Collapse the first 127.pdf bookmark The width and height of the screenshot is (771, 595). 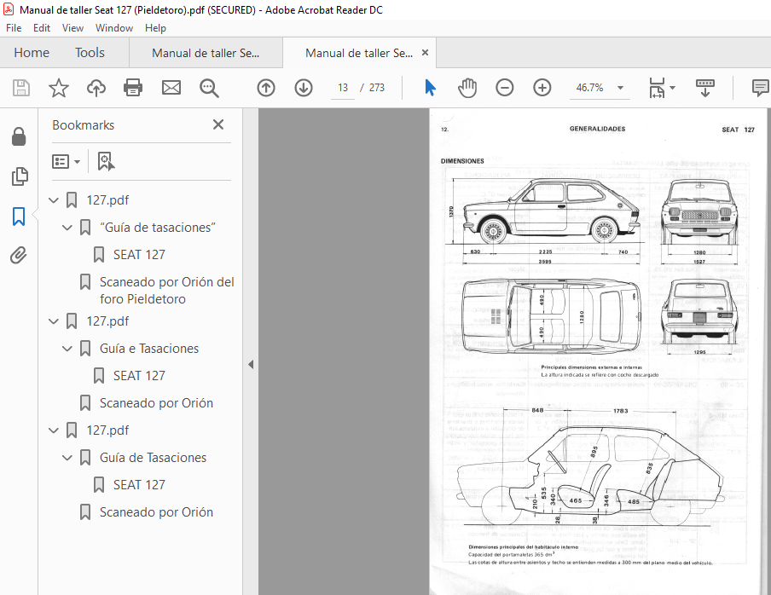coord(54,200)
